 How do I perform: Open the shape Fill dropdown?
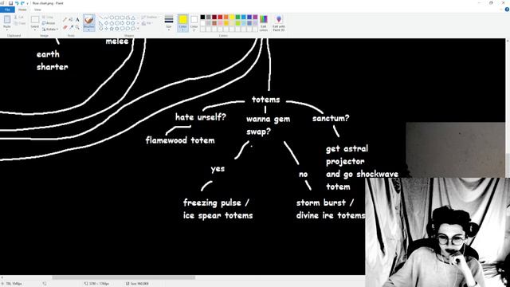pyautogui.click(x=147, y=23)
